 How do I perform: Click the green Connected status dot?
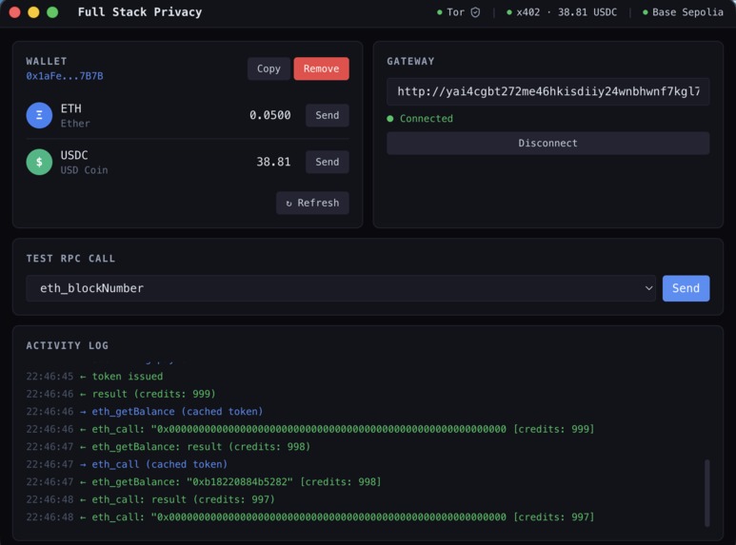tap(389, 119)
